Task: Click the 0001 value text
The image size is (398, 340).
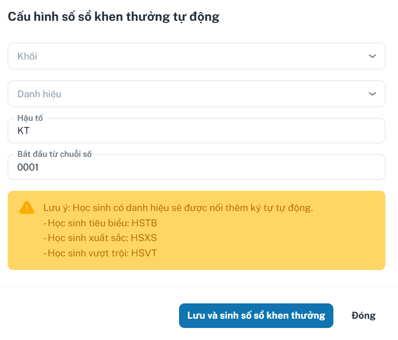Action: [x=28, y=167]
